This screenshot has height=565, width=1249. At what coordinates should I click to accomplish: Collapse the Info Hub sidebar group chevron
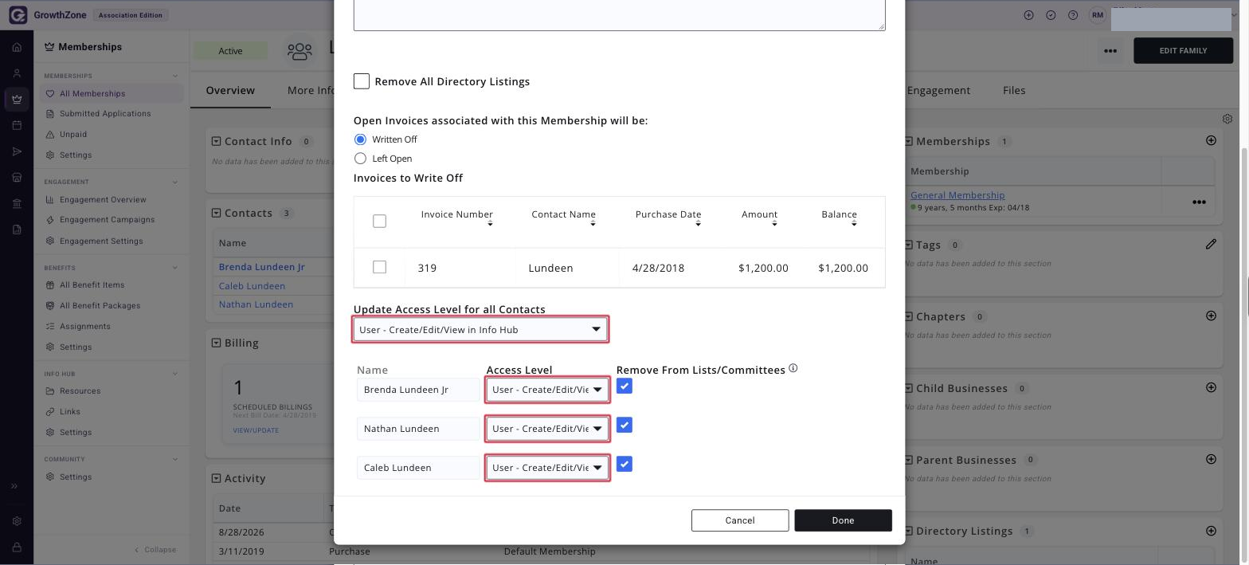(x=175, y=374)
